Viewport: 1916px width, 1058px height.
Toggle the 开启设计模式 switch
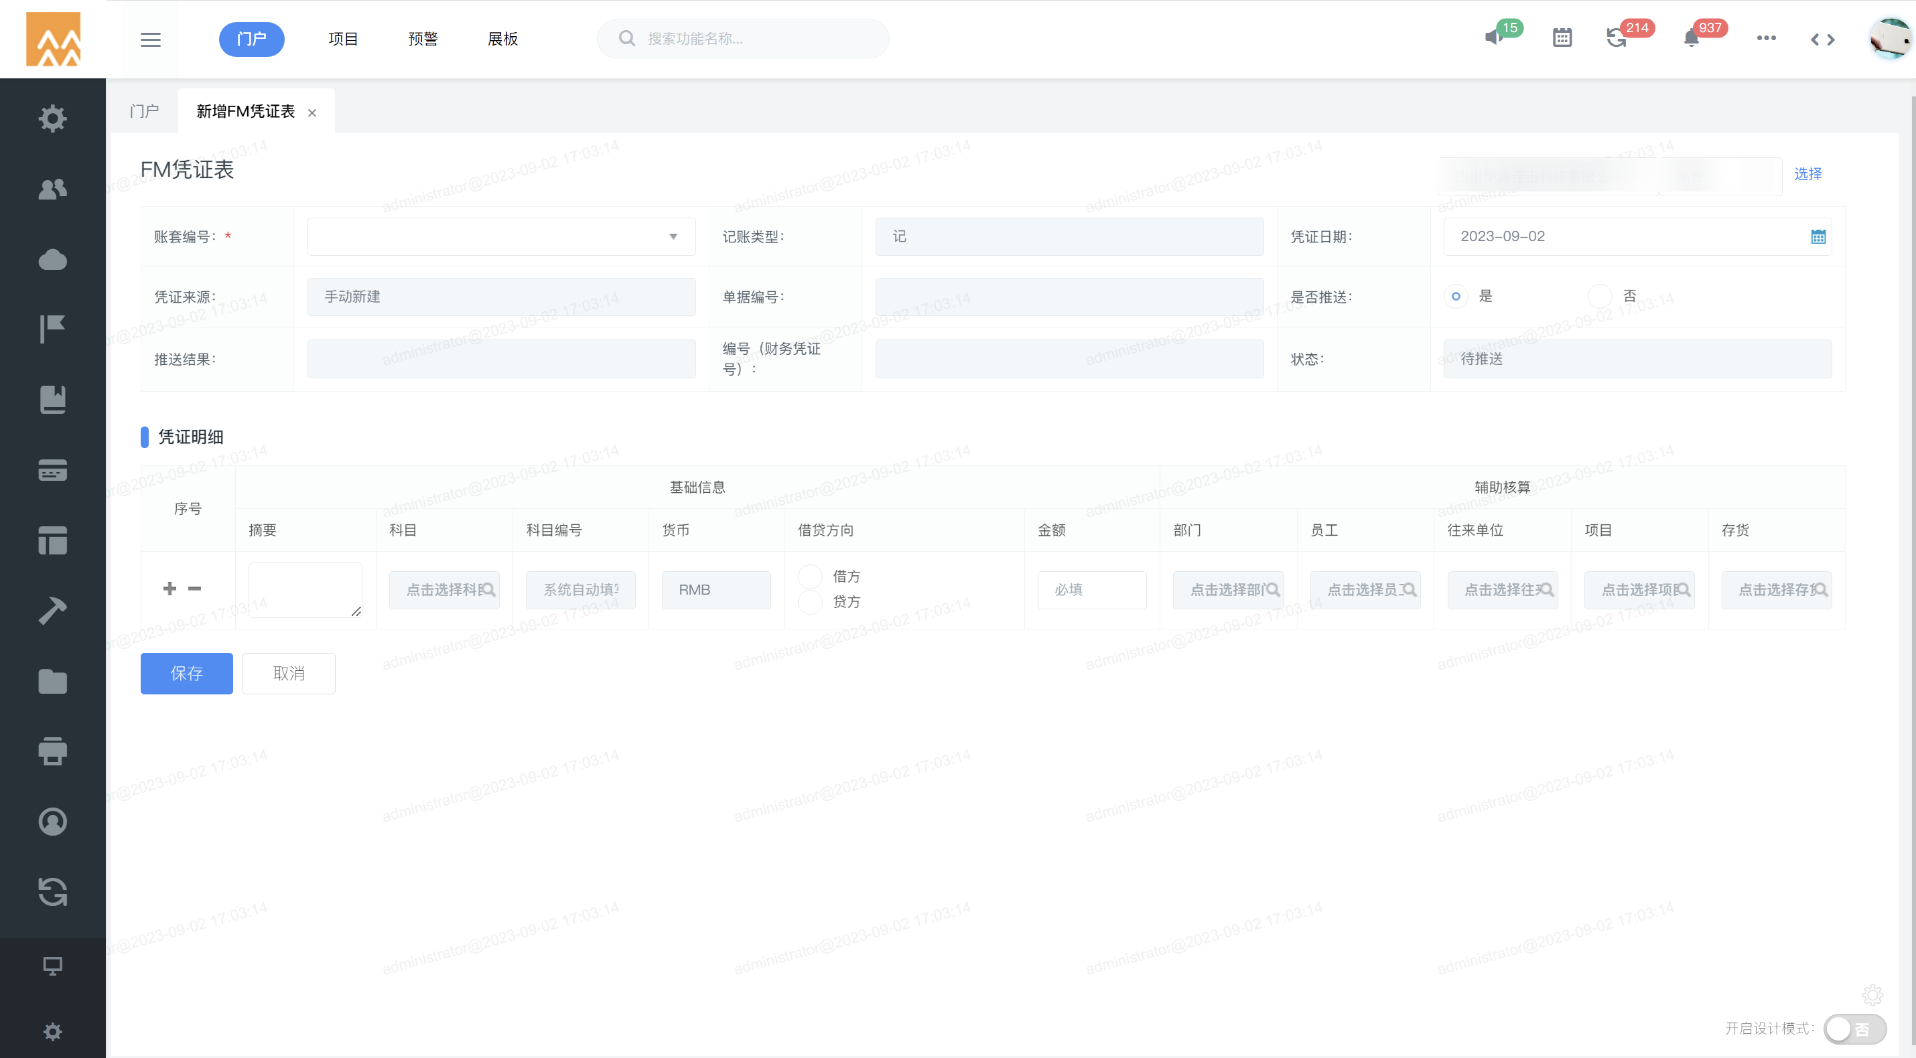(1854, 1029)
